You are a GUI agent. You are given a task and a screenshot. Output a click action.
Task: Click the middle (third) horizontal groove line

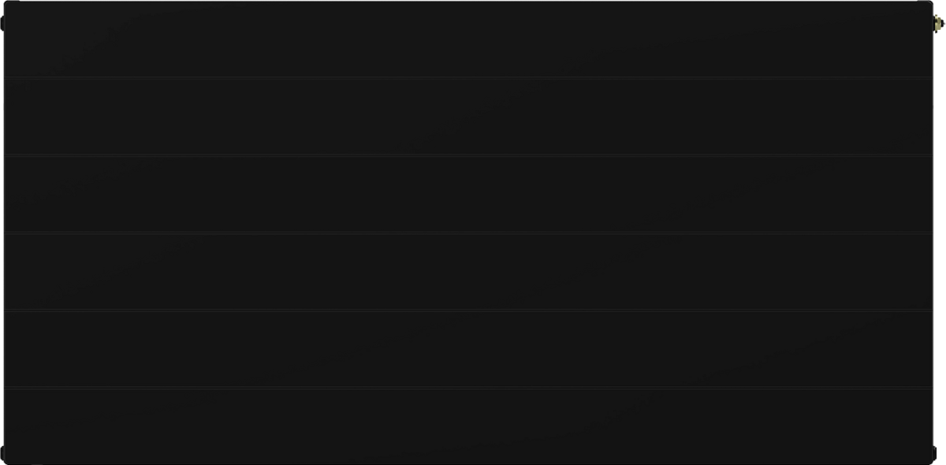473,232
